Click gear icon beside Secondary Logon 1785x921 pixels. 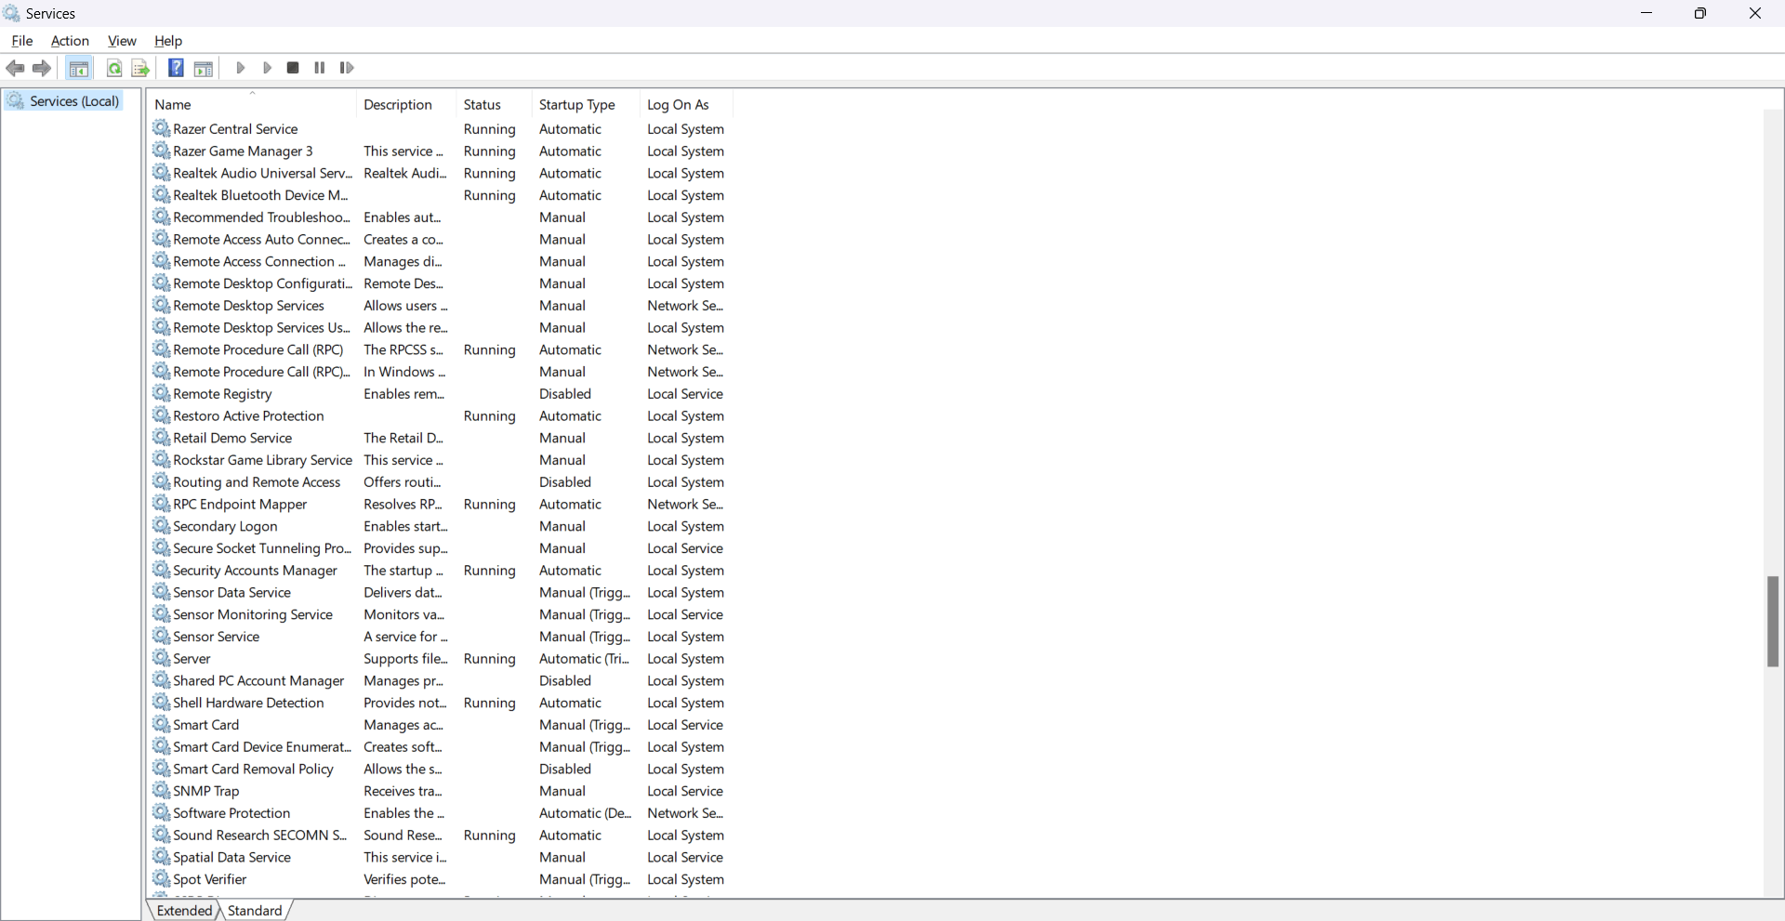[162, 526]
